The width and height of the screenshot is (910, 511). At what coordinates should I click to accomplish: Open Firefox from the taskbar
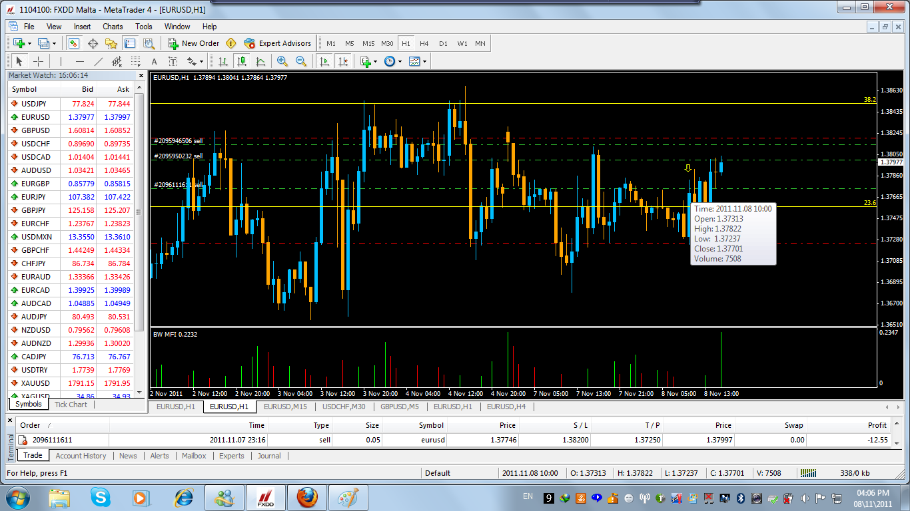(x=306, y=497)
